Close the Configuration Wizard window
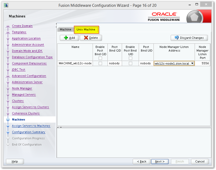Screen dimensions: 216x170 tap(206, 4)
